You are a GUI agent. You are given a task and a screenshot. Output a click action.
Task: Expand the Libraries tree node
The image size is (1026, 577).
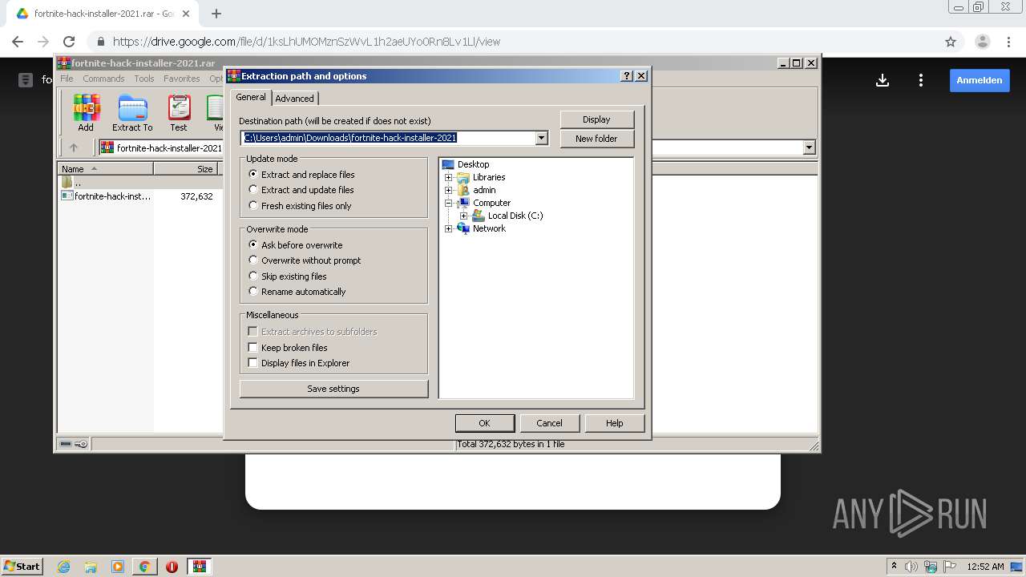pyautogui.click(x=449, y=177)
